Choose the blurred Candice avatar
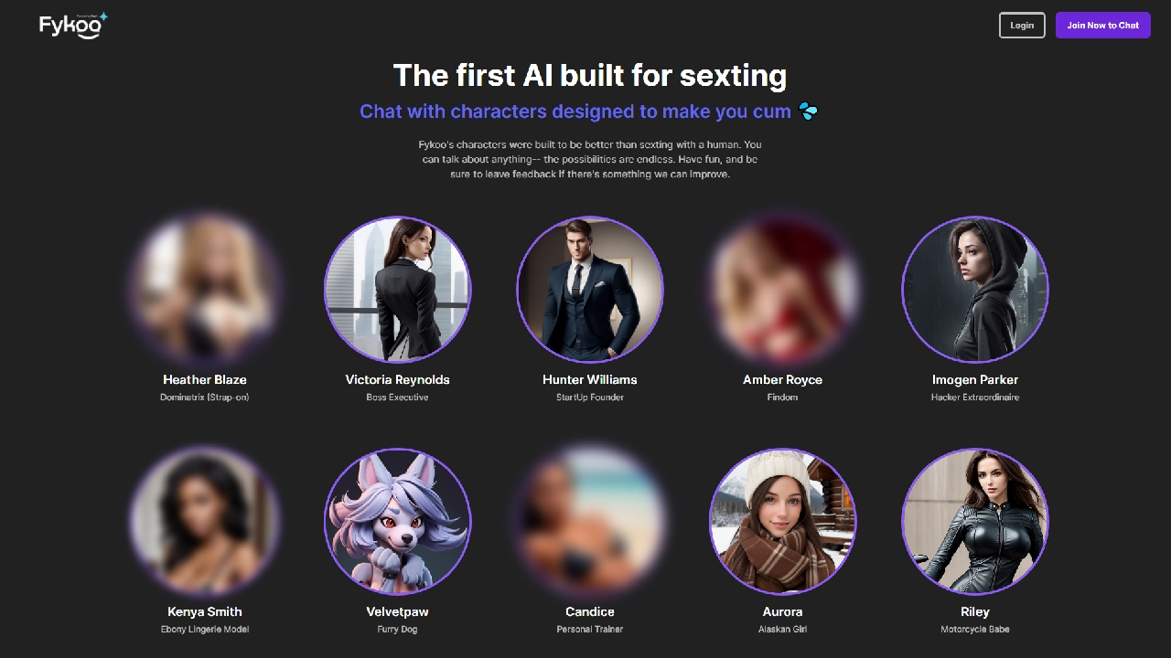 point(590,522)
